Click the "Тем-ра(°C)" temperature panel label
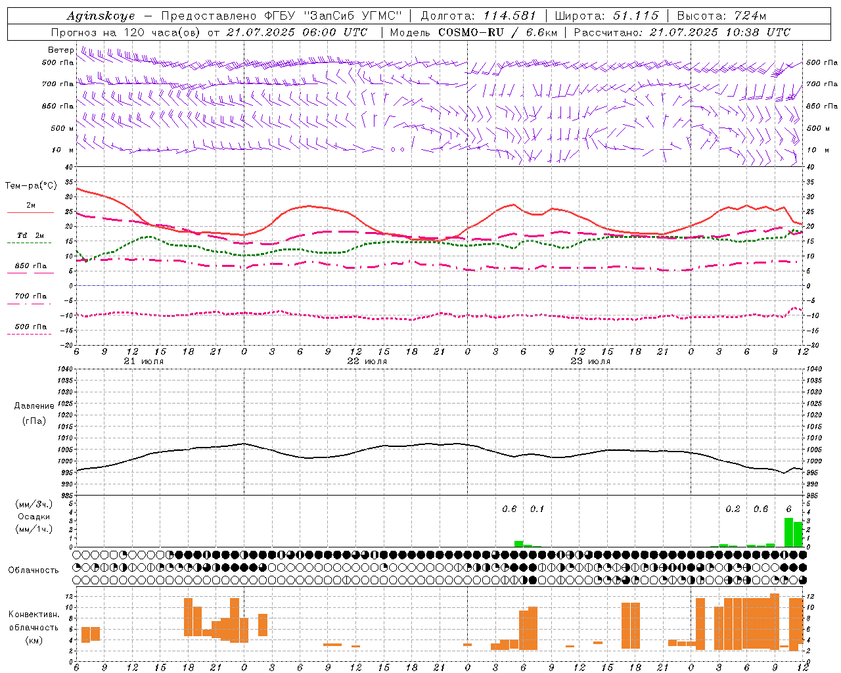841x673 pixels. pyautogui.click(x=31, y=186)
